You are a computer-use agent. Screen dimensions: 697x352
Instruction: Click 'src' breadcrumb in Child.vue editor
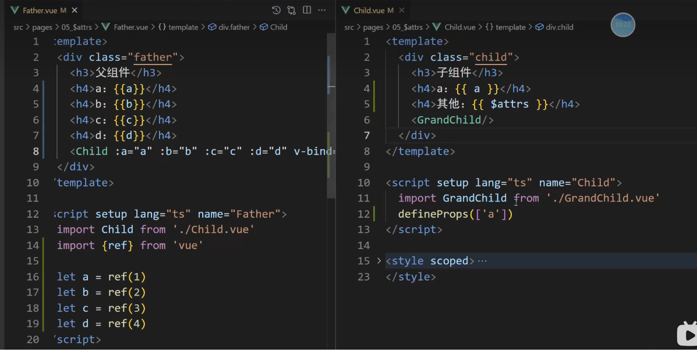click(349, 27)
